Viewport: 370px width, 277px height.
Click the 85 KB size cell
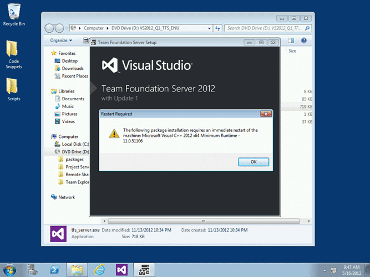307,99
